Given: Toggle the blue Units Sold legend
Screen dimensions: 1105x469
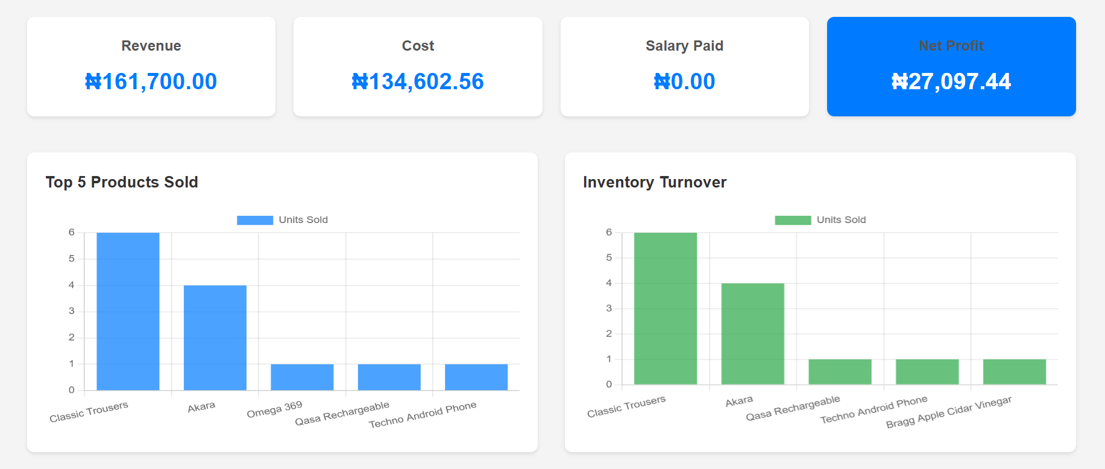Looking at the screenshot, I should pyautogui.click(x=282, y=220).
